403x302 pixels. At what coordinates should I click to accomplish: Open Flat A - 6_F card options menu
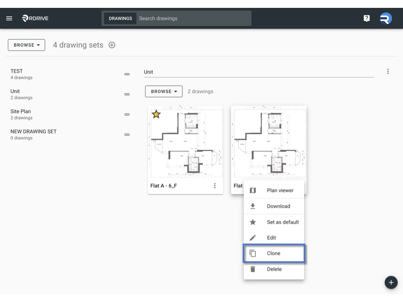click(215, 186)
